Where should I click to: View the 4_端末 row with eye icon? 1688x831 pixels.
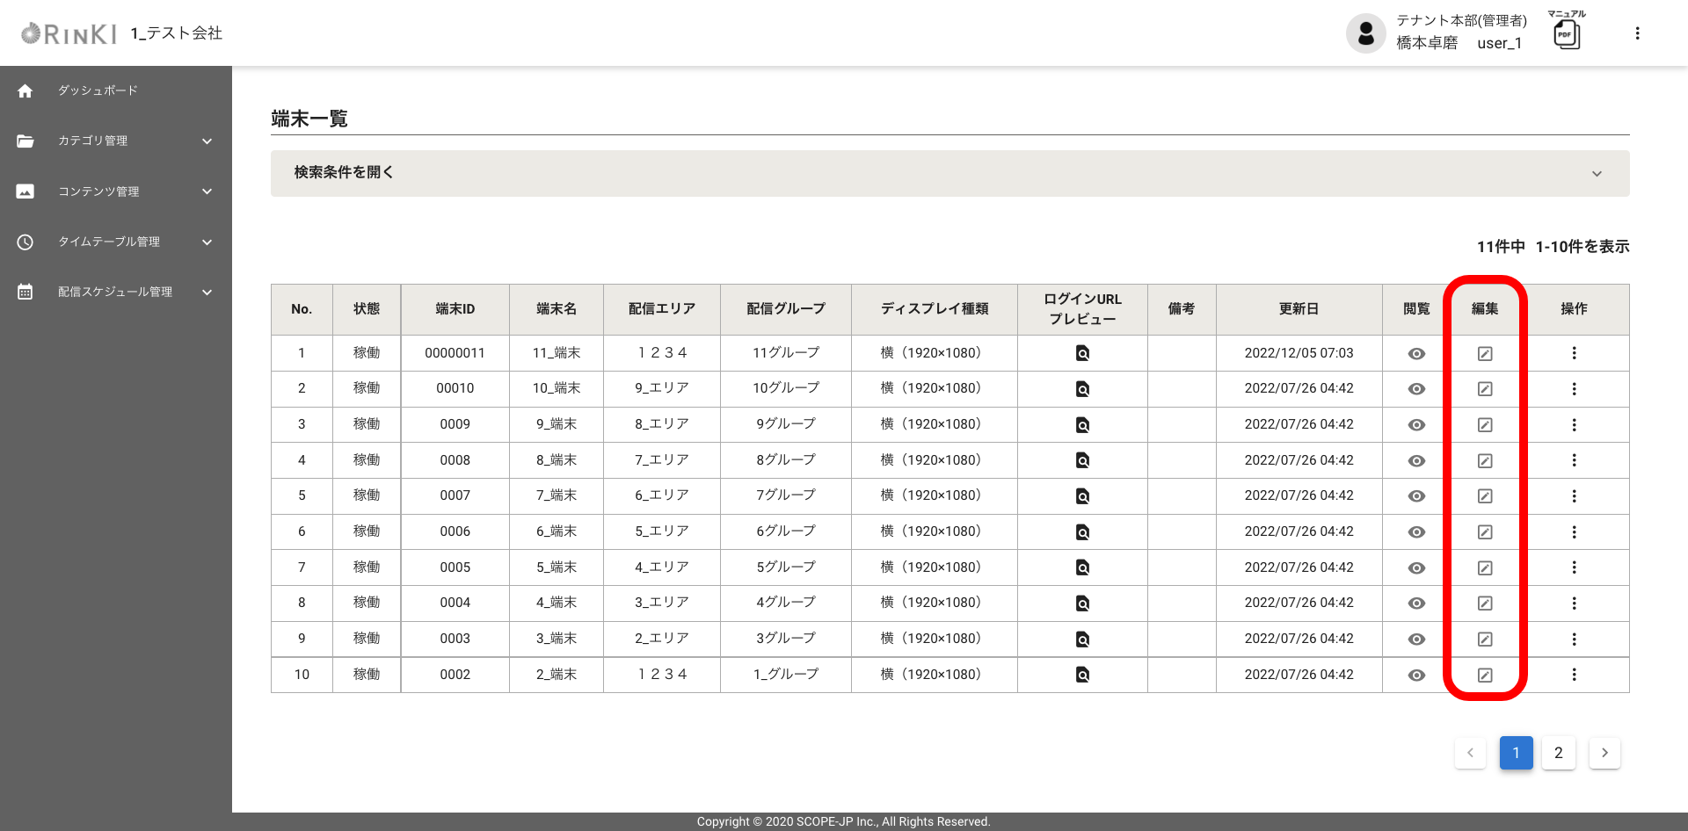click(x=1416, y=603)
